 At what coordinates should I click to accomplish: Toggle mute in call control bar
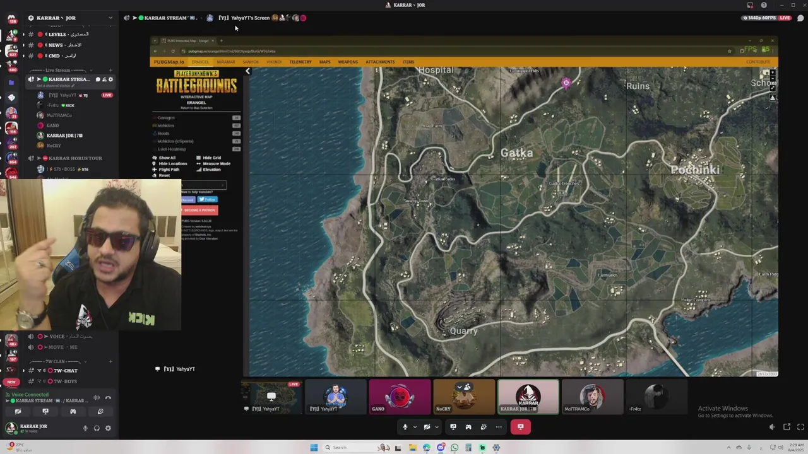[x=405, y=427]
